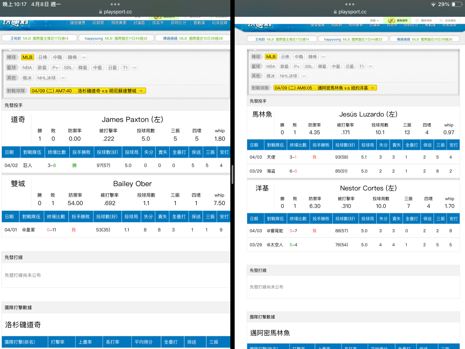Image resolution: width=465 pixels, height=349 pixels.
Task: Tap the multitasking three-dots in right window
Action: coord(350,4)
